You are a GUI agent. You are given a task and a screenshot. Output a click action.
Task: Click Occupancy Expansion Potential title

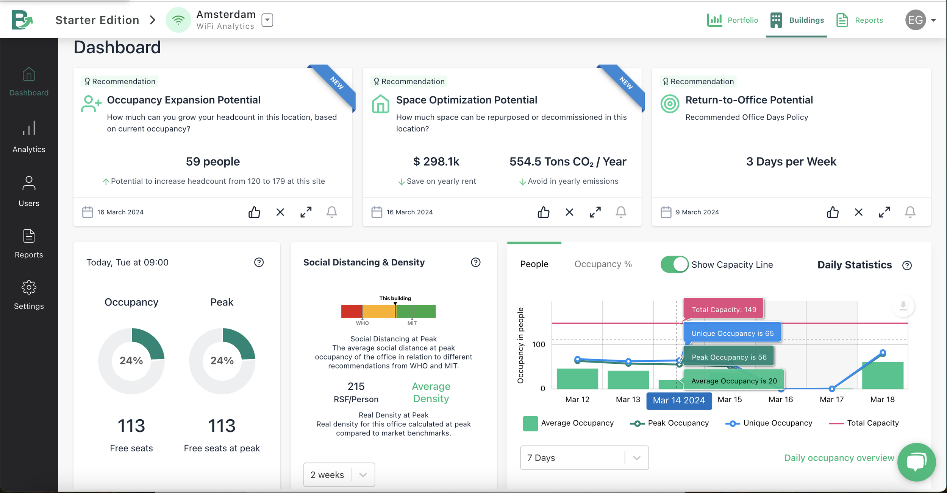coord(184,100)
